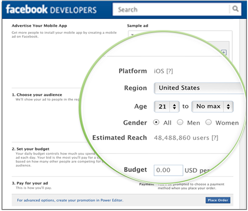This screenshot has height=211, width=248.
Task: Select the All gender radio button
Action: (156, 123)
